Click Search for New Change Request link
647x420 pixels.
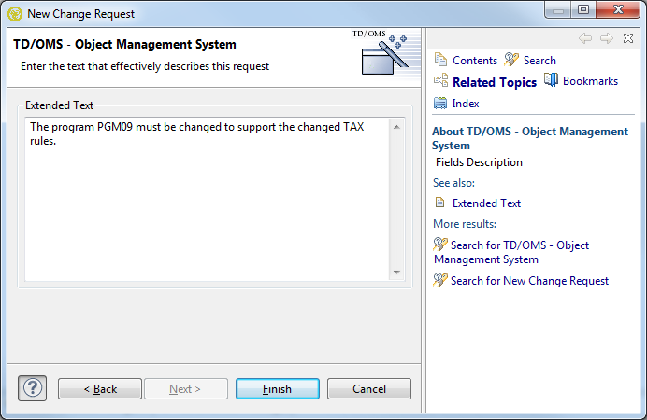tap(529, 280)
